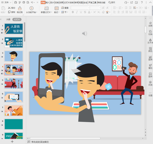Toggle Bold formatting
This screenshot has width=153, height=144.
(x=73, y=12)
